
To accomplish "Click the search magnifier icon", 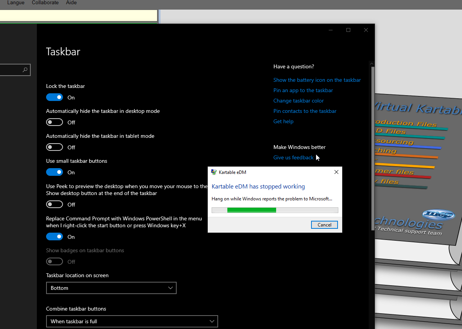I will click(25, 70).
